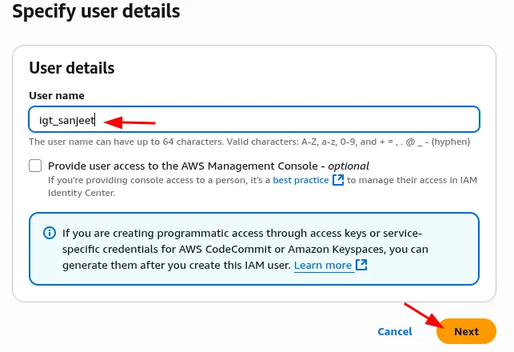Open the best practice link
The height and width of the screenshot is (352, 514).
301,180
